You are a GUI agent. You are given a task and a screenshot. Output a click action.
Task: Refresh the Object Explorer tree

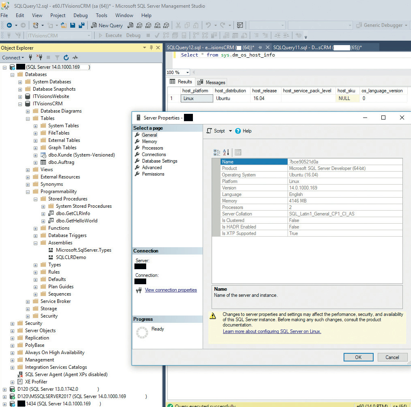pos(66,58)
